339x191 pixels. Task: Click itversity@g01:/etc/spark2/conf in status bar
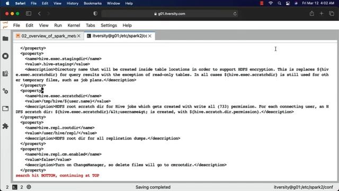[304, 187]
